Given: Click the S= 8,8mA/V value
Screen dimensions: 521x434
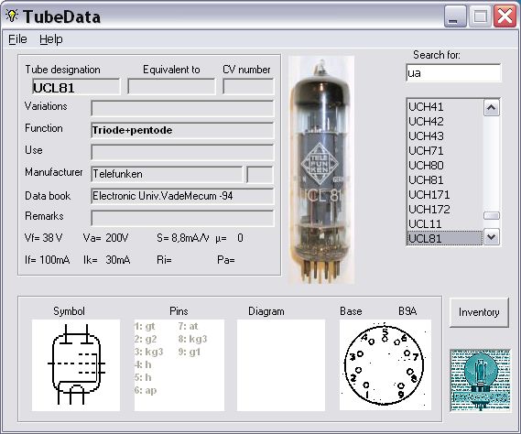Looking at the screenshot, I should pyautogui.click(x=183, y=238).
